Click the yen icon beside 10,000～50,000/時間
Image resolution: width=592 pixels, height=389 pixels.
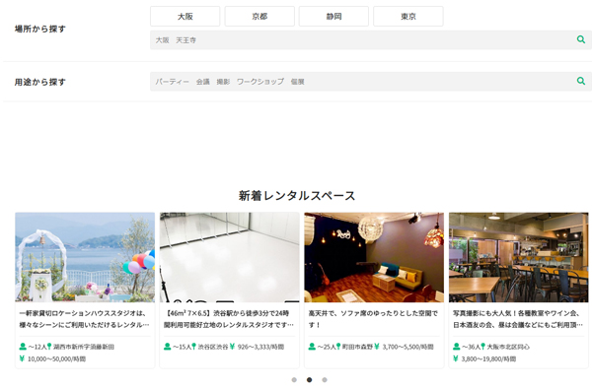[22, 358]
